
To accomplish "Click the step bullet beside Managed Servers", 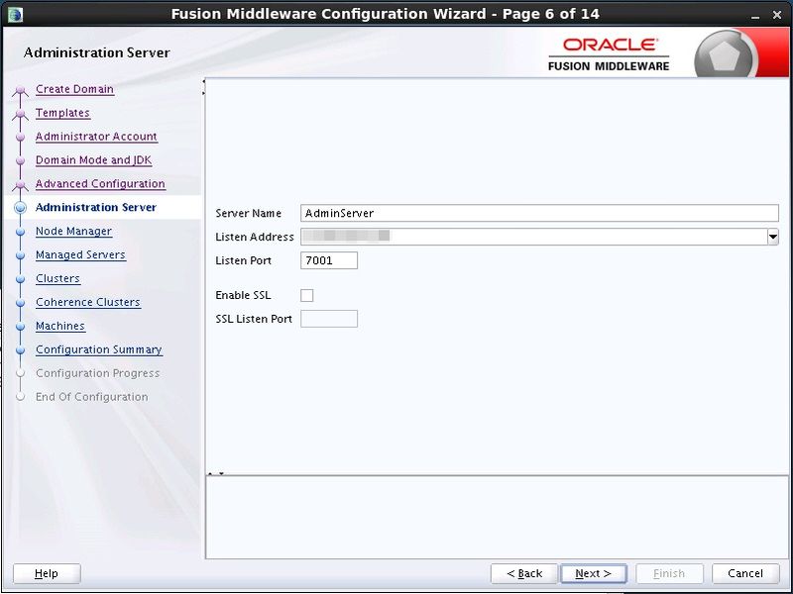I will (20, 255).
